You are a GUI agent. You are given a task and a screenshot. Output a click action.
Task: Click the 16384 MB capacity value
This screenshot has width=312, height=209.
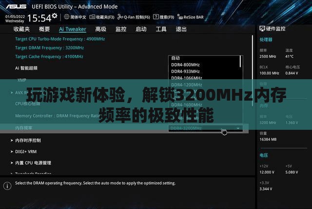pos(268,139)
